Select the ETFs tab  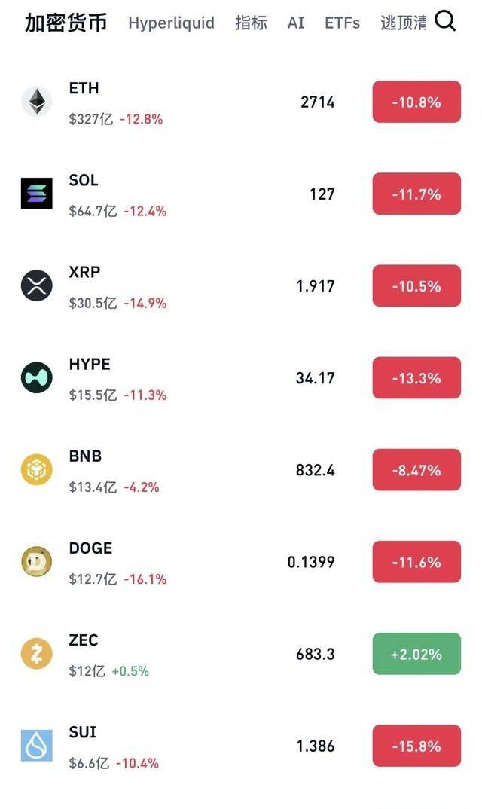click(x=342, y=23)
